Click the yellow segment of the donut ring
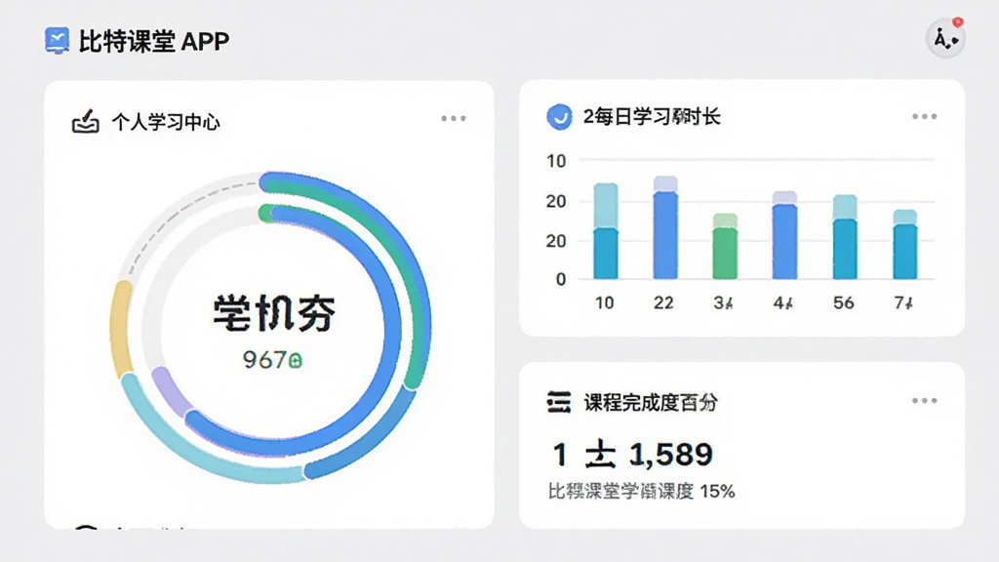The width and height of the screenshot is (999, 562). pos(121,328)
